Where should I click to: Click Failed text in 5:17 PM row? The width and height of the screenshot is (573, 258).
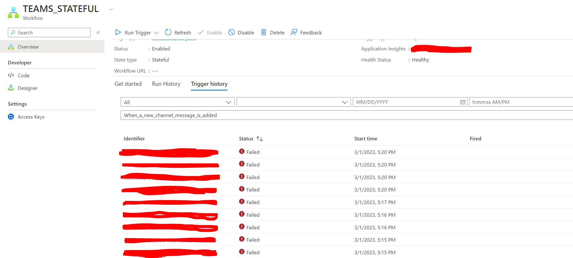(x=253, y=202)
